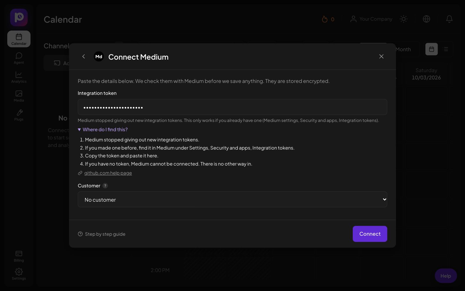
Task: Click the Md Medium badge icon
Action: point(99,56)
